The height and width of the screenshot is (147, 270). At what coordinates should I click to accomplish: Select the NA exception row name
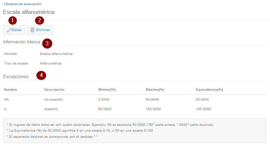(x=6, y=100)
